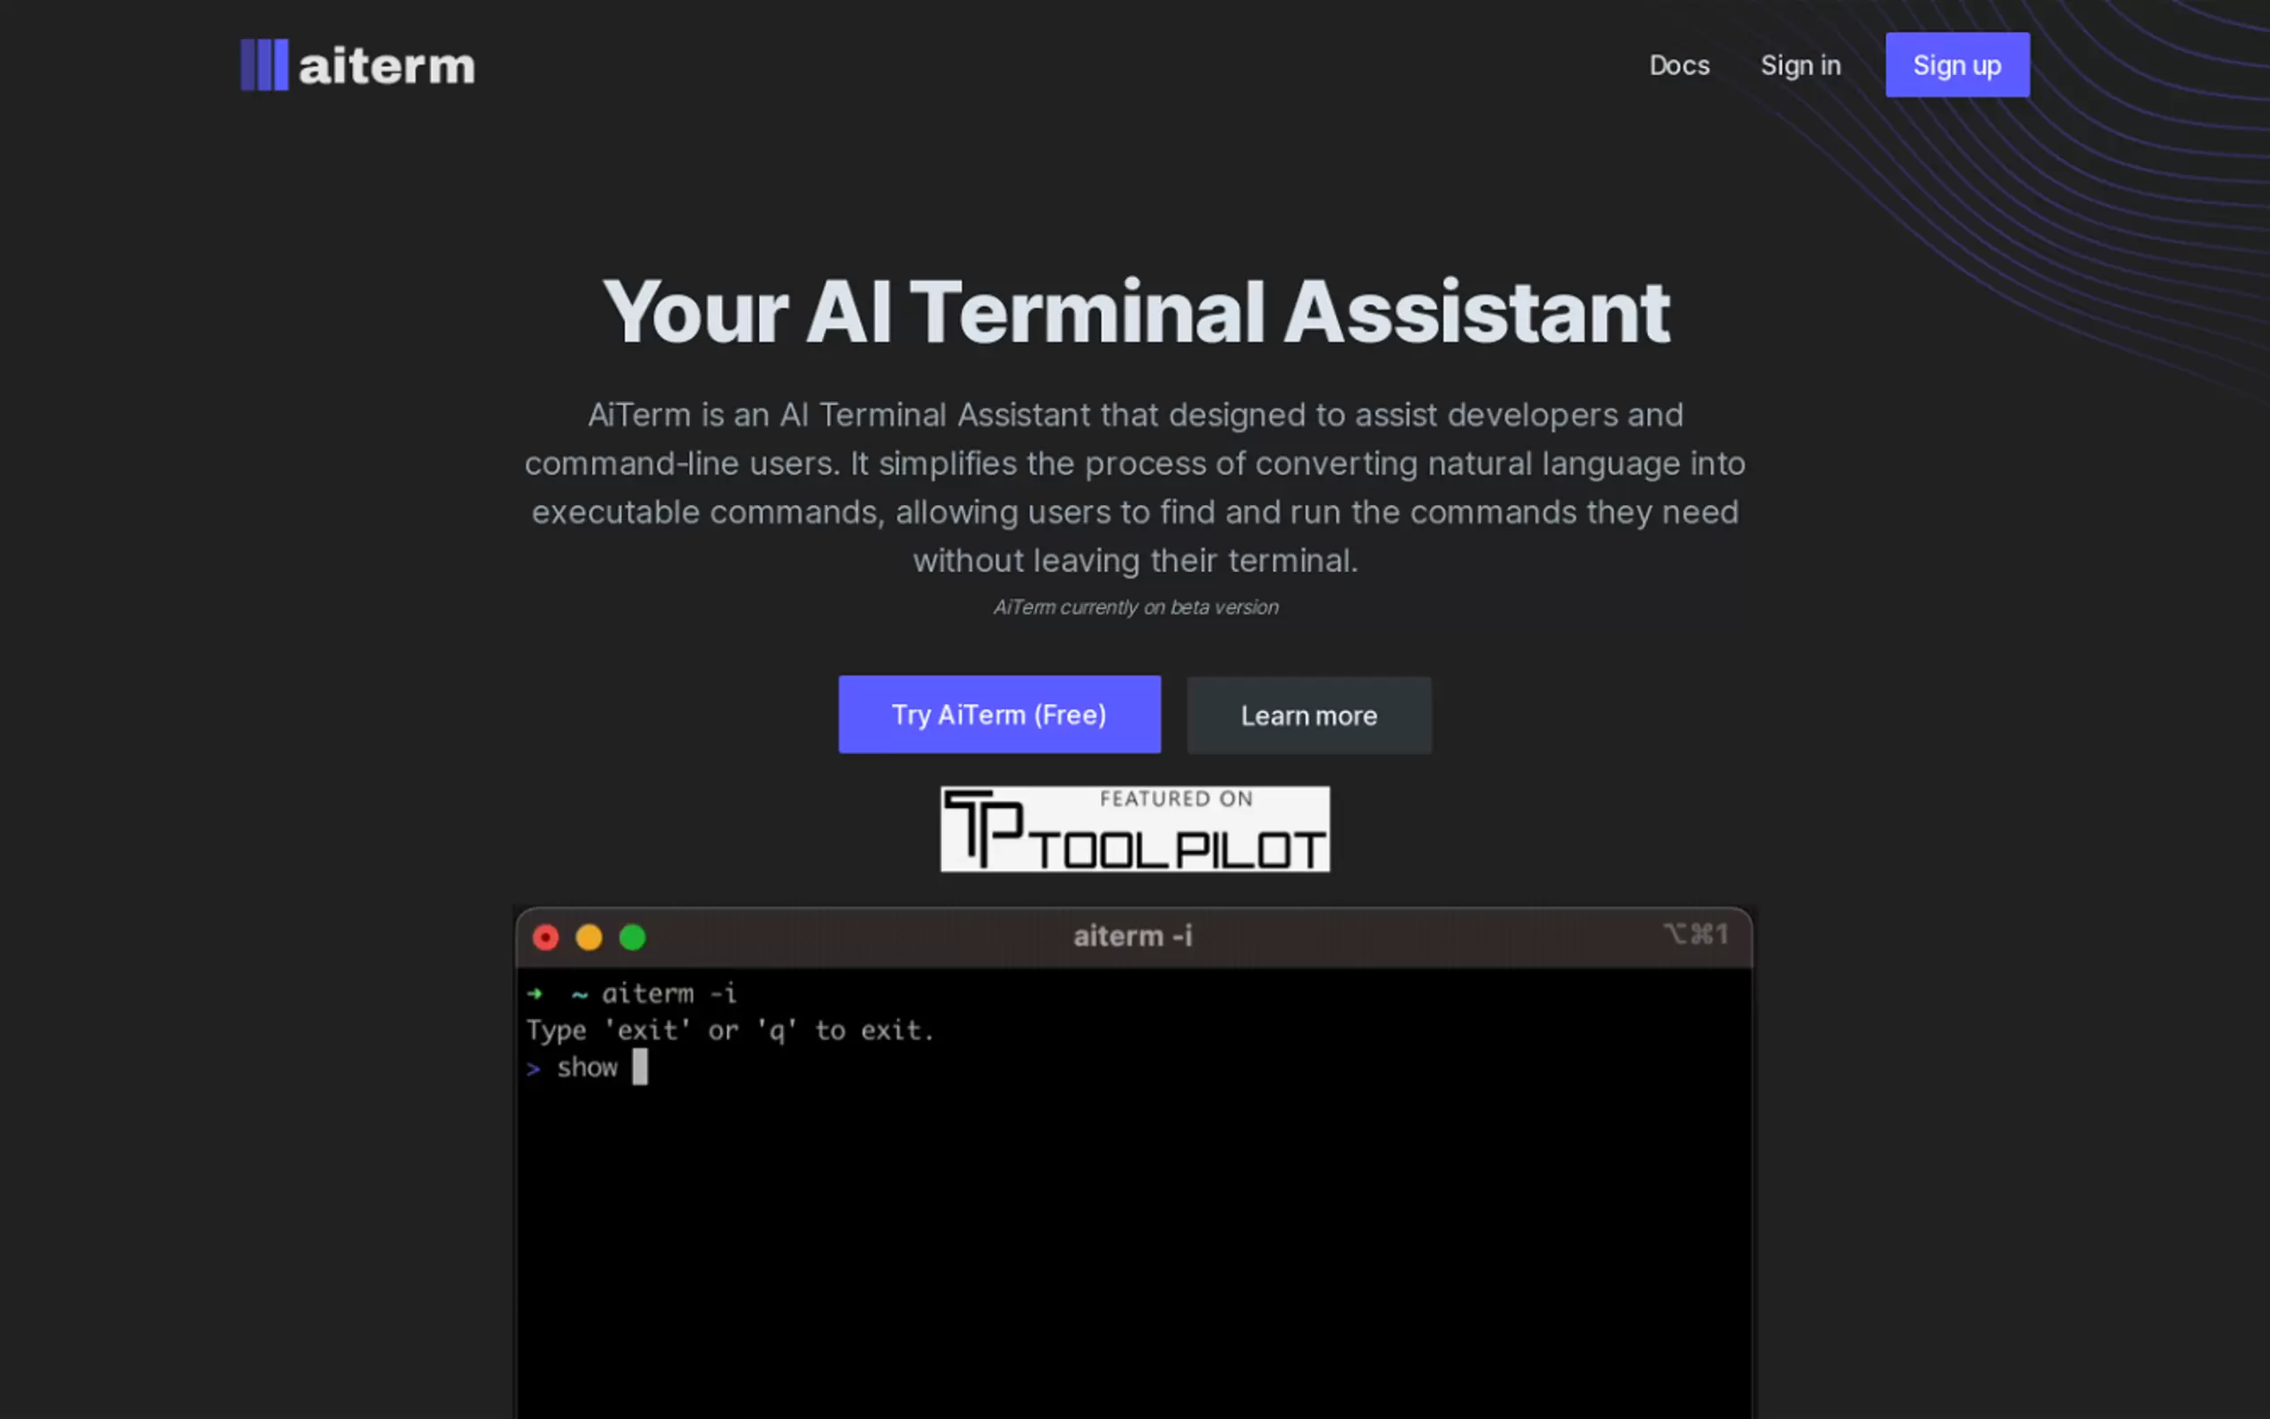Image resolution: width=2270 pixels, height=1419 pixels.
Task: Click the heading 'Your AI Terminal Assistant'
Action: [1136, 313]
